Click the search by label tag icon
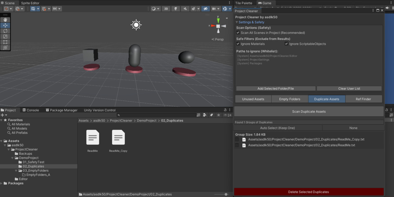 pyautogui.click(x=212, y=115)
